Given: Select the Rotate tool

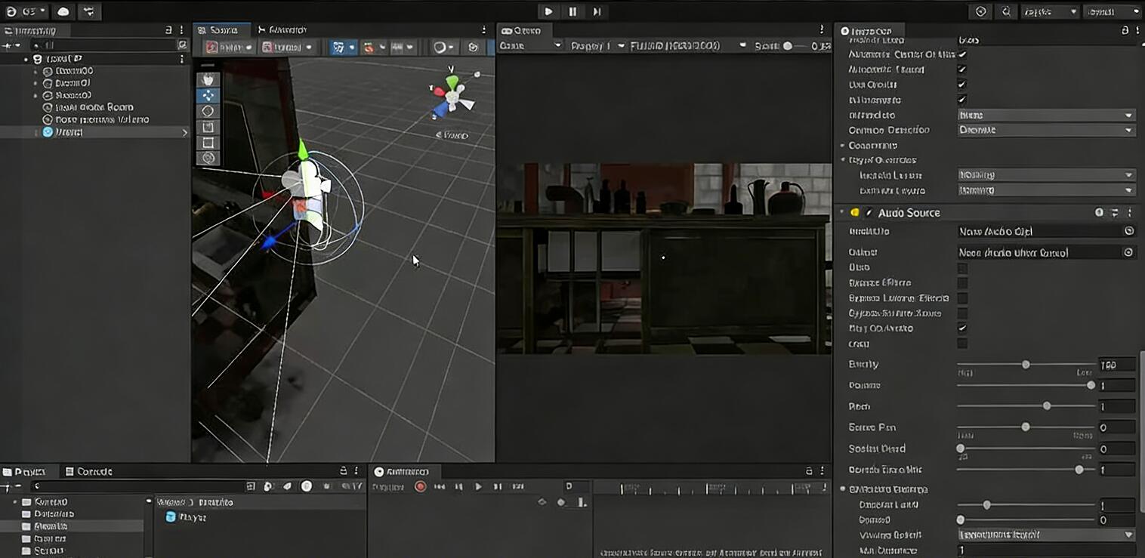Looking at the screenshot, I should (208, 110).
